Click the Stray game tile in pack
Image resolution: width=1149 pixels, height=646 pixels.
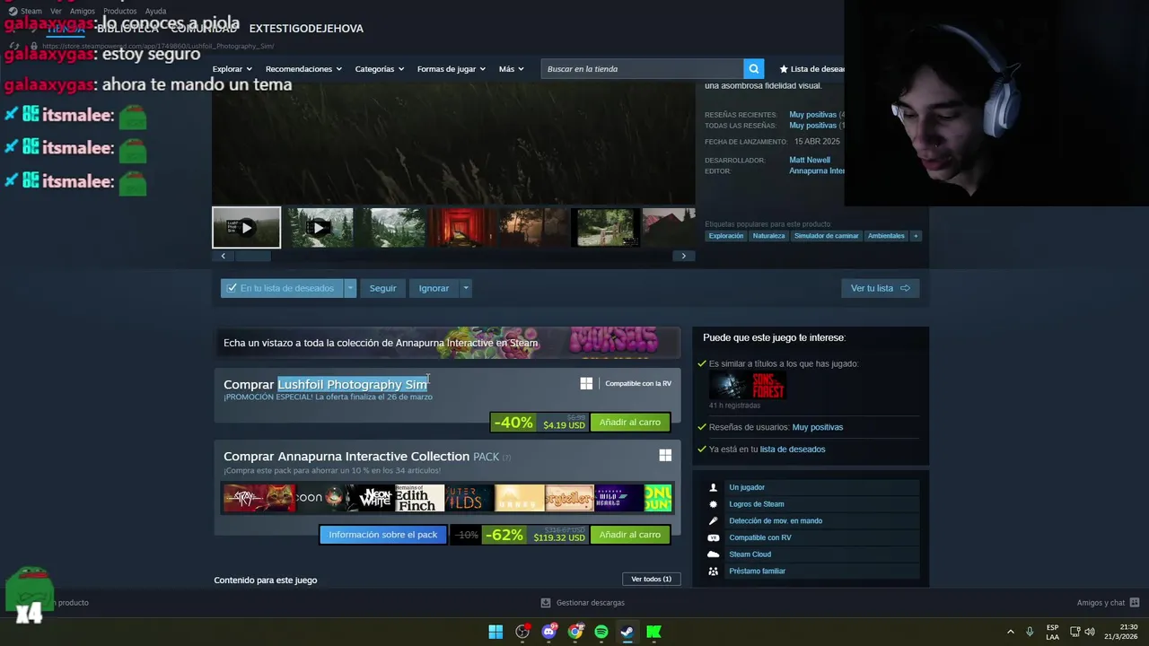[259, 498]
